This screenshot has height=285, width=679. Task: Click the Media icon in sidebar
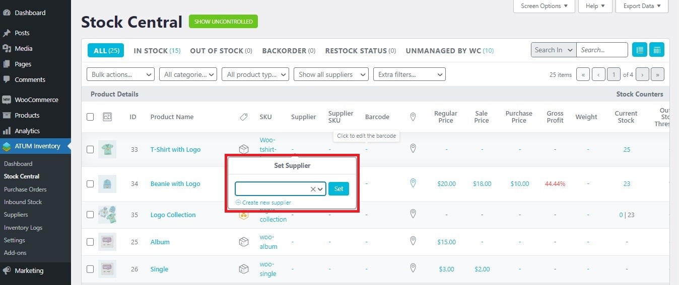7,48
